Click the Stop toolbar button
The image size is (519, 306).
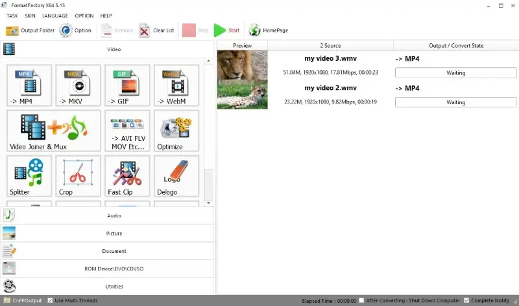click(195, 30)
